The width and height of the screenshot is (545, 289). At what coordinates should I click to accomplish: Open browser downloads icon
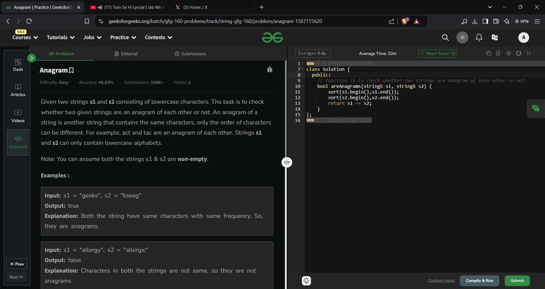point(475,21)
